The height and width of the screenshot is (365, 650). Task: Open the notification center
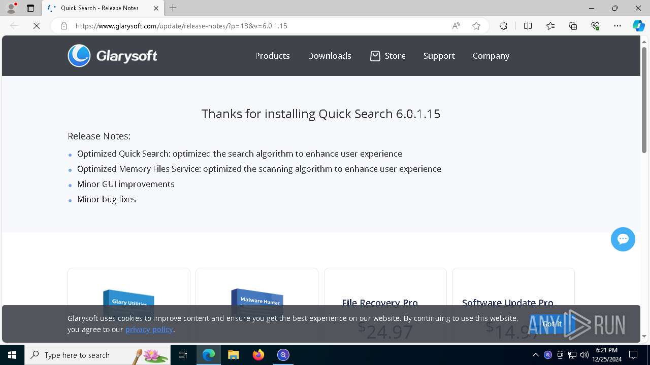(x=633, y=355)
